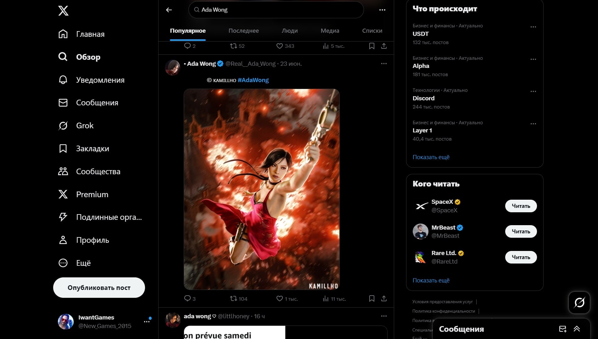Switch to the Медиа tab
598x339 pixels.
pos(330,31)
